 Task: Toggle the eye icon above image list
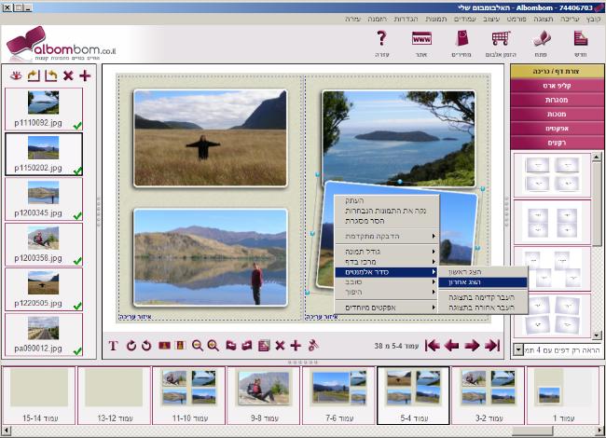pyautogui.click(x=14, y=75)
